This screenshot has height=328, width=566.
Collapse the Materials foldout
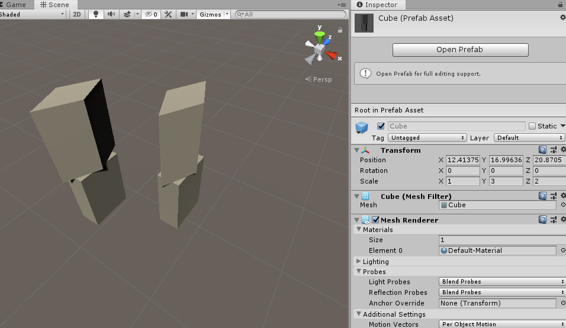click(359, 229)
